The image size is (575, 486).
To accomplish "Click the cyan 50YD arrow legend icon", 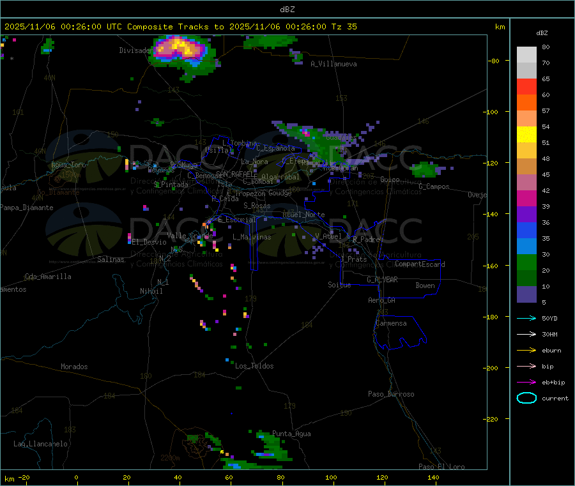I will click(526, 318).
